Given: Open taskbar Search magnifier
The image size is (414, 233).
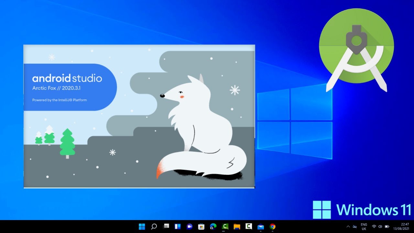Looking at the screenshot, I should (x=154, y=227).
